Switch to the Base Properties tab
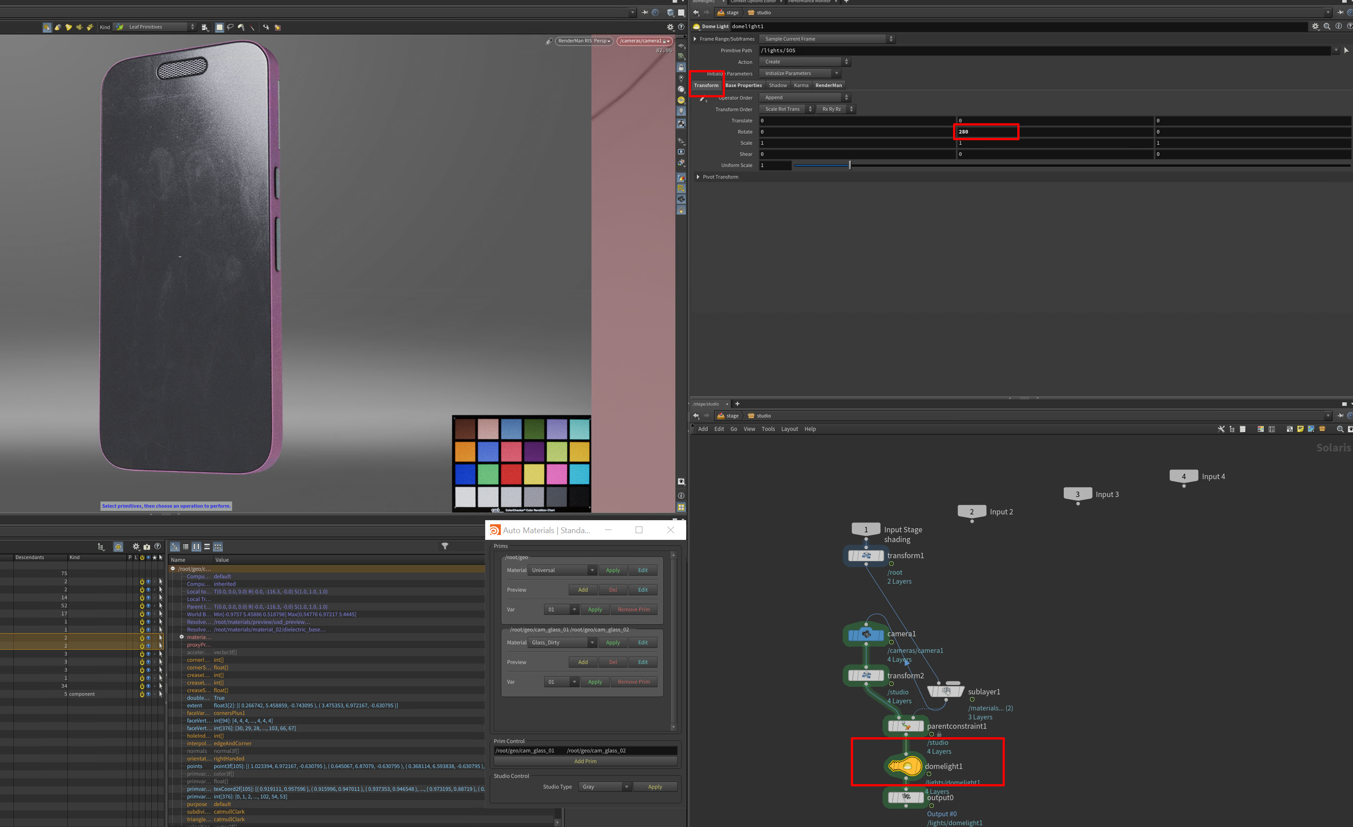 [x=744, y=85]
